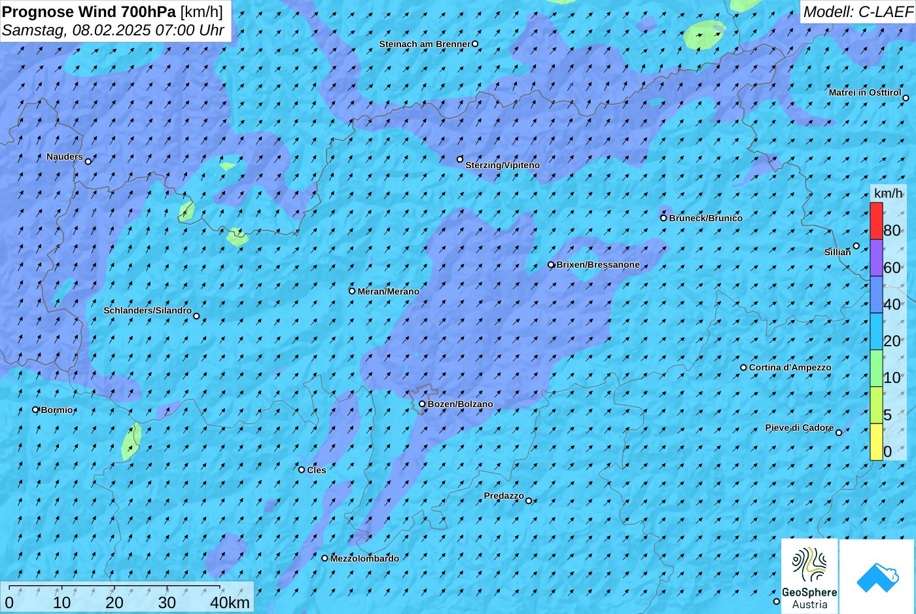Click the 'Sterzing/Vipiteno' label text
Viewport: 916px width, 614px height.
pos(502,165)
